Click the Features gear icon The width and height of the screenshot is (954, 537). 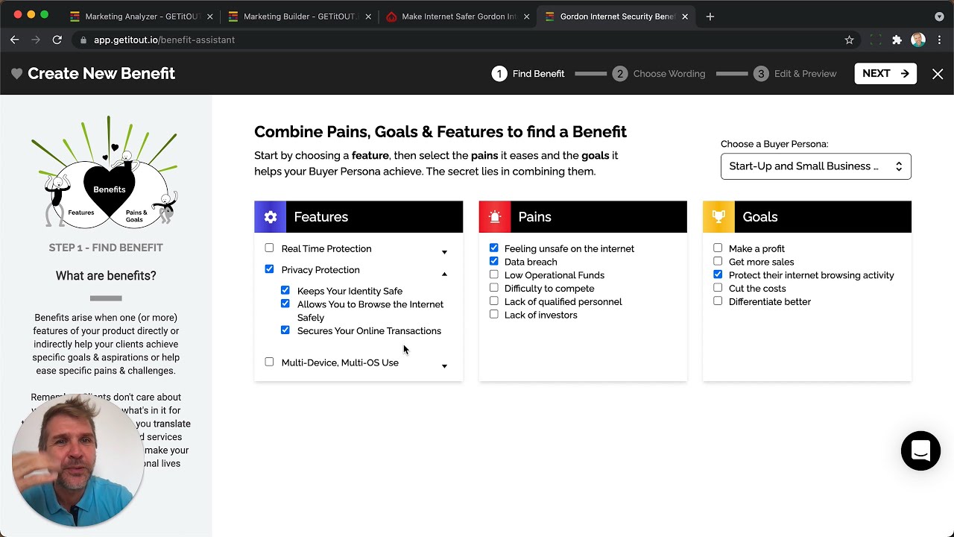[270, 217]
